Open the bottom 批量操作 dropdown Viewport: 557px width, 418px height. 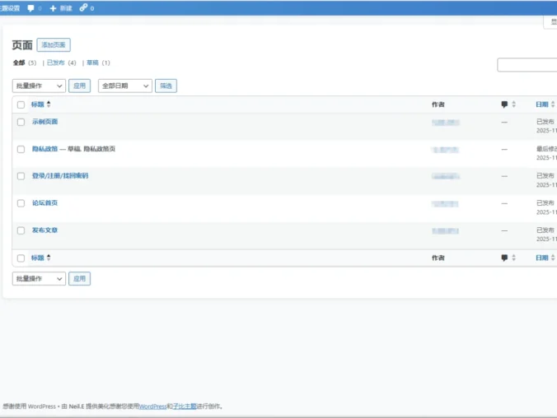point(39,279)
